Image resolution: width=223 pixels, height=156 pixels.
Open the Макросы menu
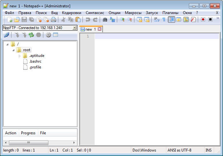pos(133,13)
